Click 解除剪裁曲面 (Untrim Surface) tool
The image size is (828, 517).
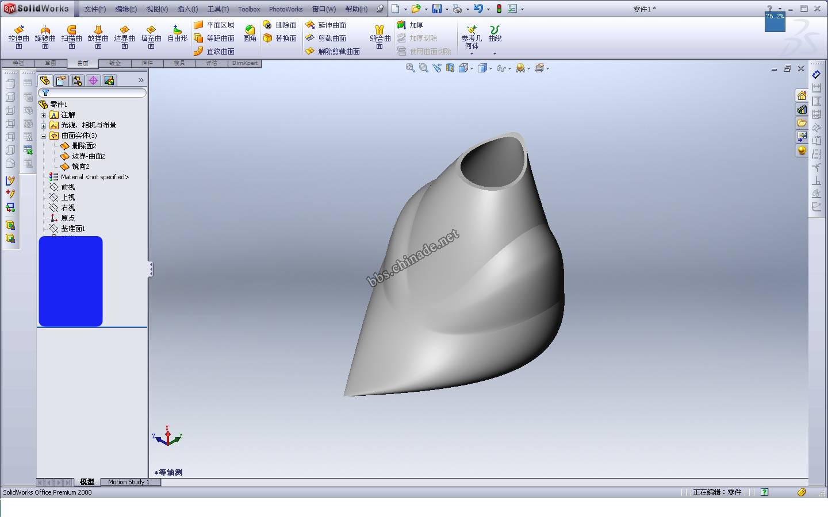[x=332, y=51]
